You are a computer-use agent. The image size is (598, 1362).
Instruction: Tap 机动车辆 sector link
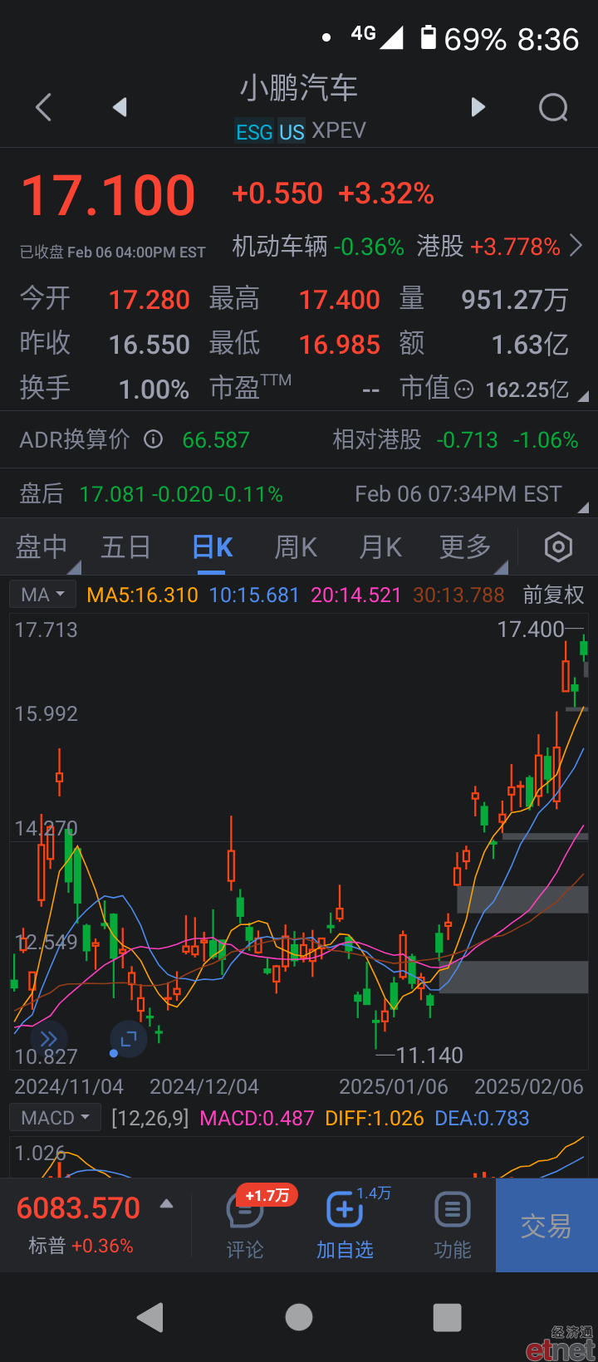318,247
